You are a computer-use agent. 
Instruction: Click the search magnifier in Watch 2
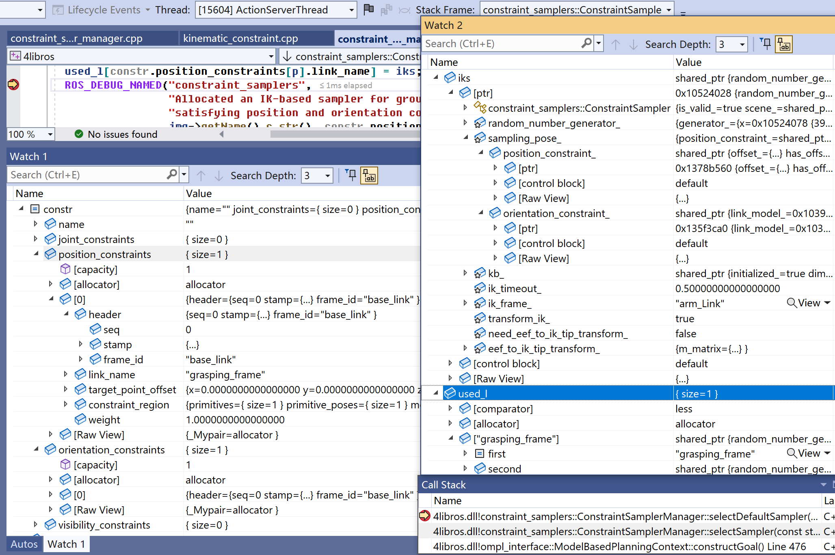click(586, 43)
